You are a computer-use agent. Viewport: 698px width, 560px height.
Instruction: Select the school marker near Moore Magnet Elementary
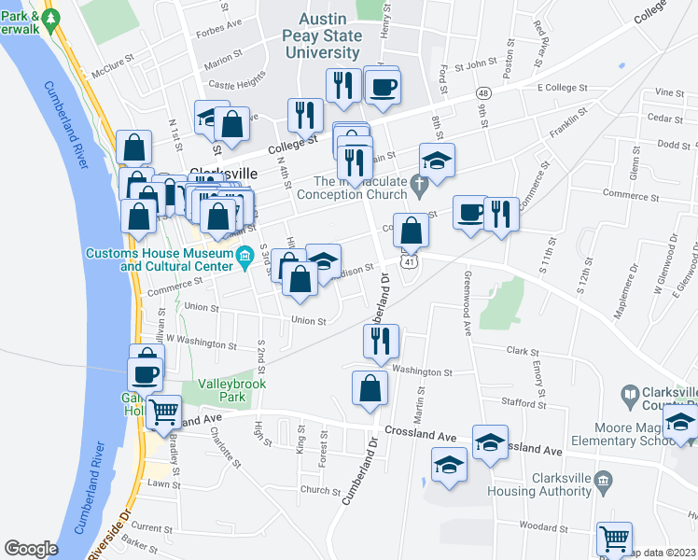click(679, 424)
